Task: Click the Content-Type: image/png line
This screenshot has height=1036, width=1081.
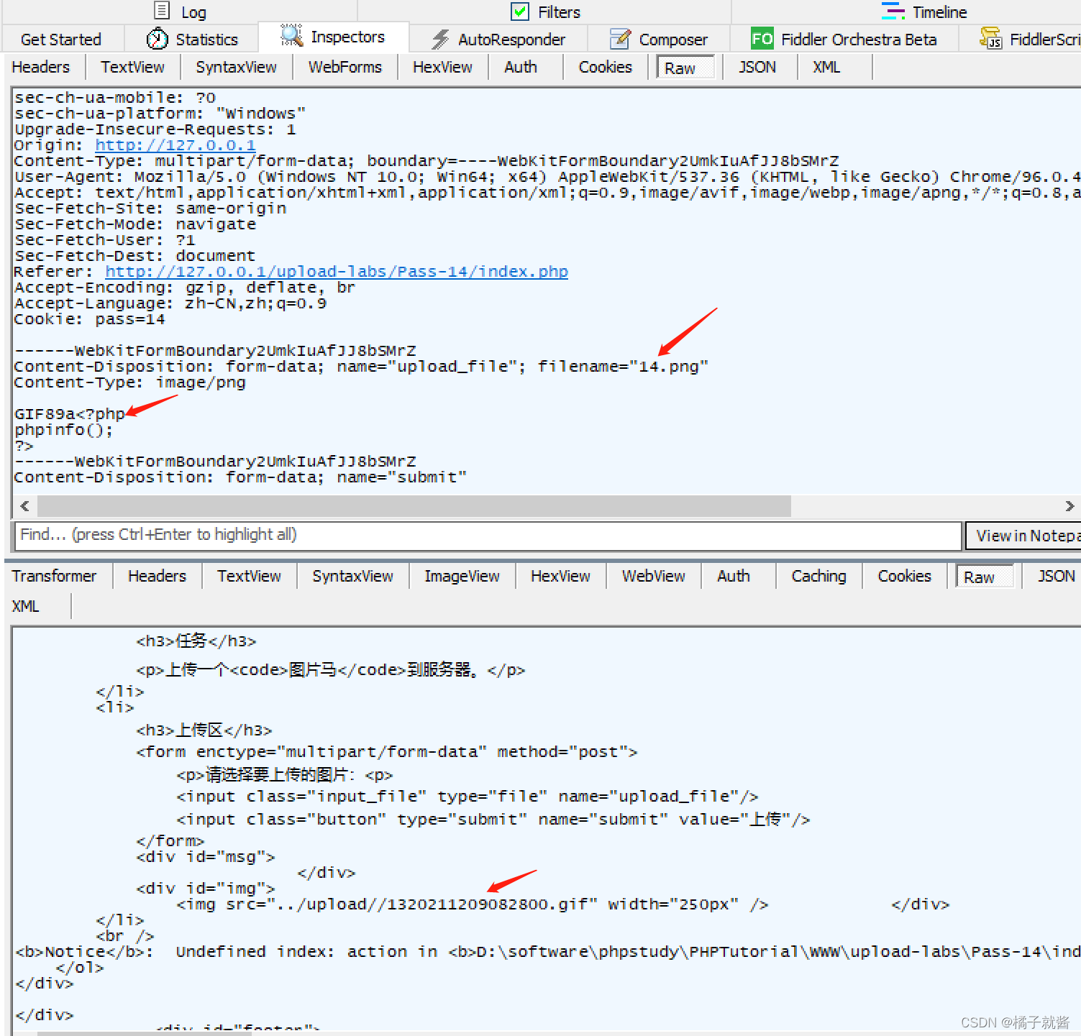Action: pos(130,382)
